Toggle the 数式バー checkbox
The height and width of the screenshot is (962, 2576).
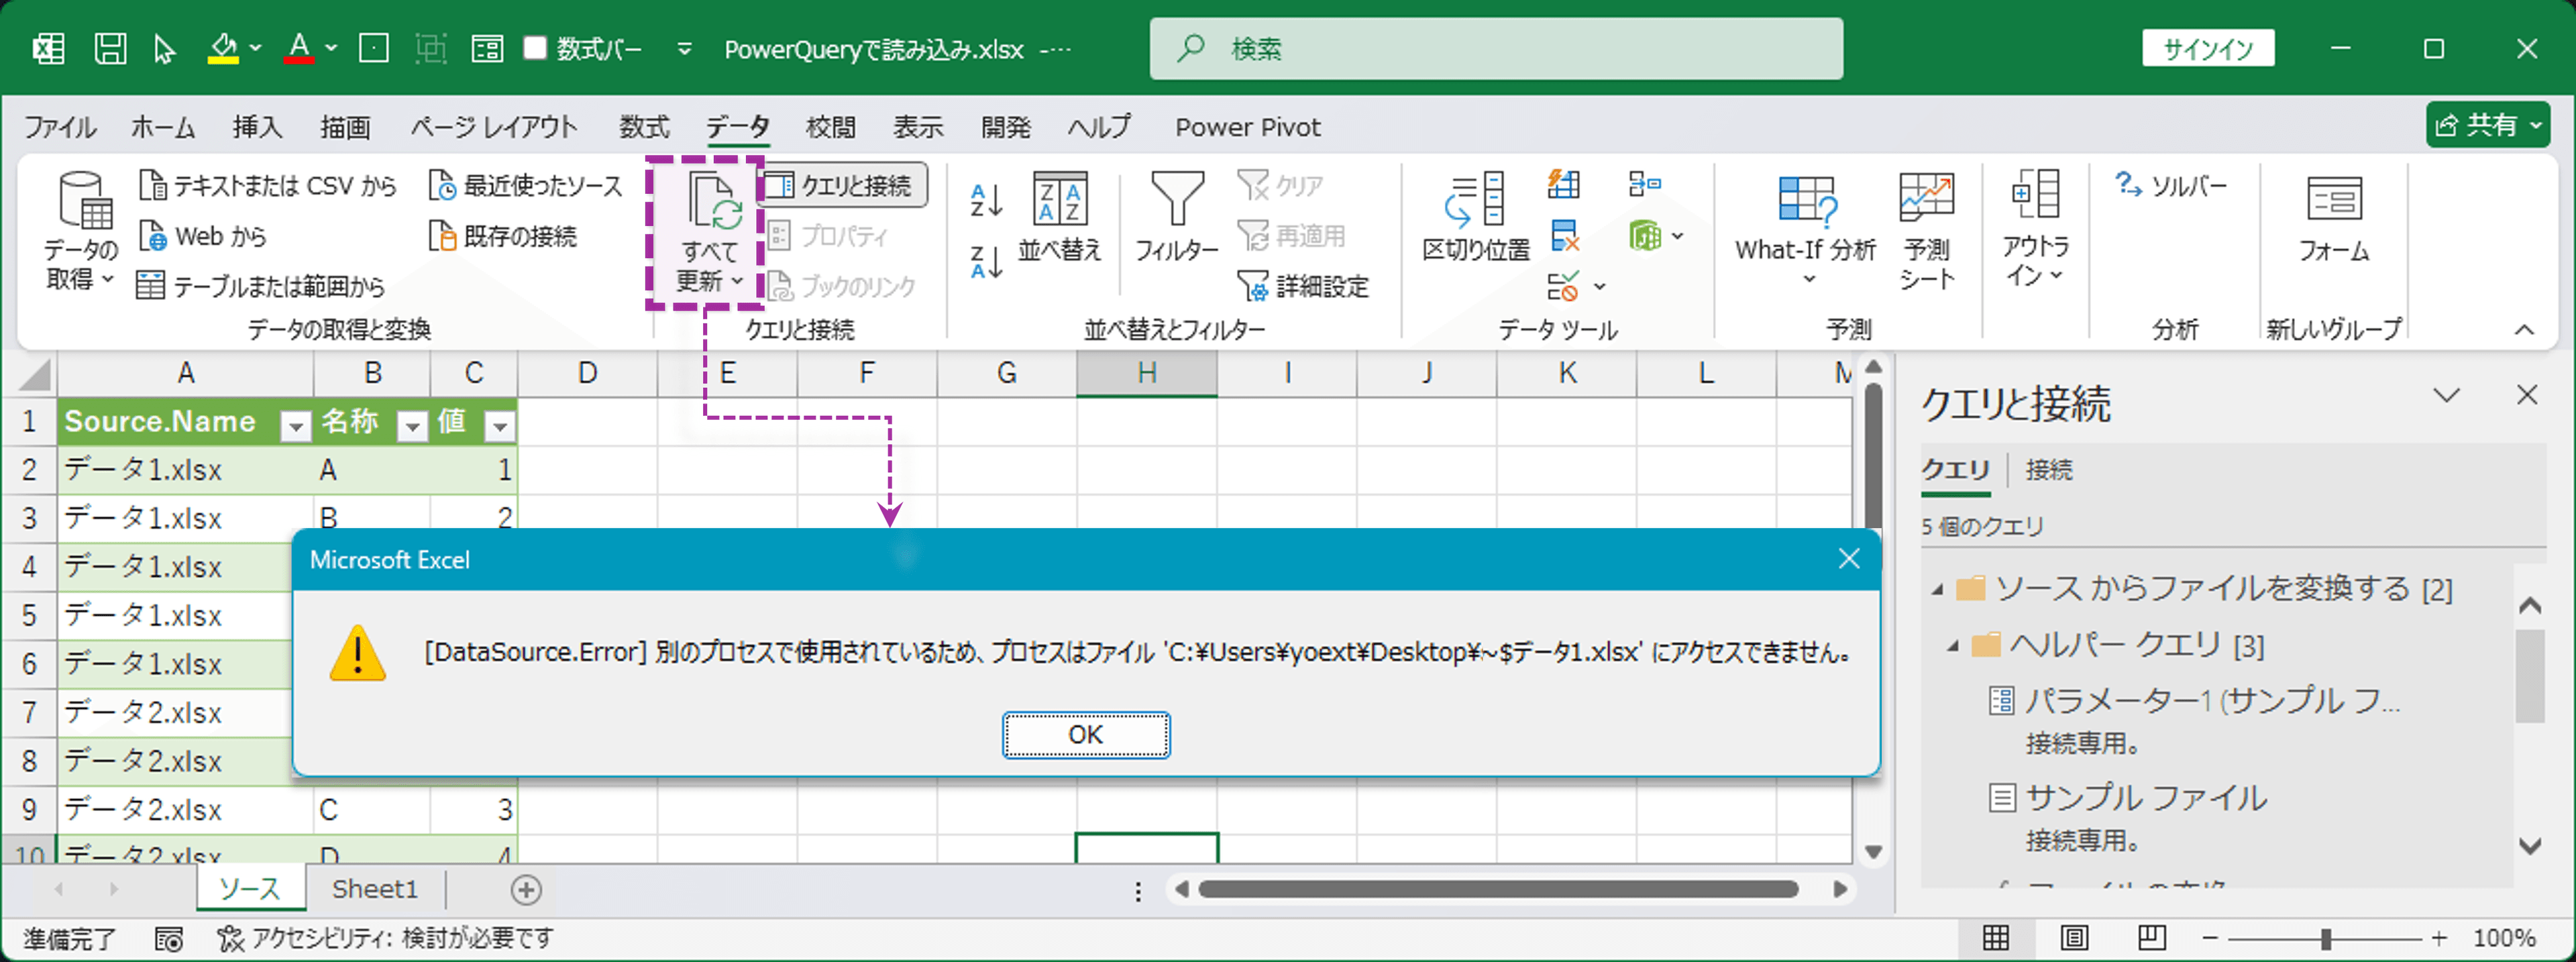[x=537, y=47]
